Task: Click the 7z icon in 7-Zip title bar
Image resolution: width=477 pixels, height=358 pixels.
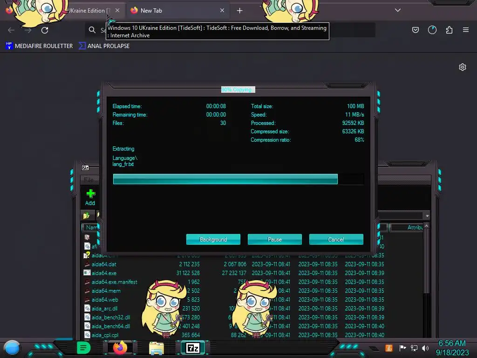Action: (86, 168)
